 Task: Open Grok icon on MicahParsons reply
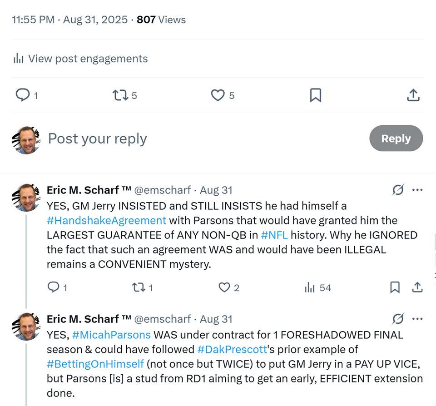(397, 319)
